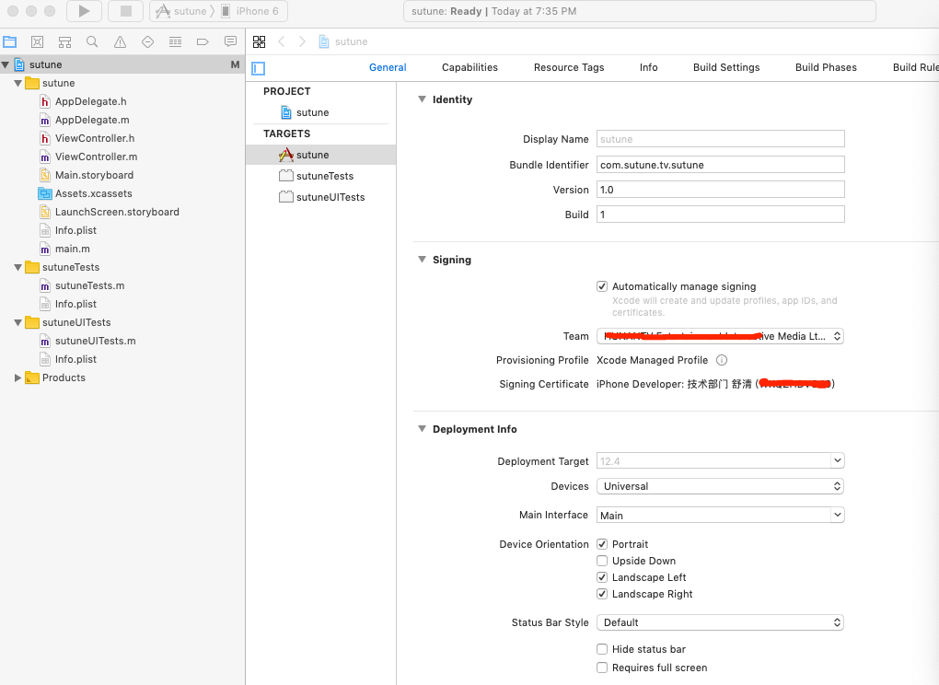This screenshot has height=685, width=939.
Task: Open the Devices dropdown showing Universal
Action: pos(720,486)
